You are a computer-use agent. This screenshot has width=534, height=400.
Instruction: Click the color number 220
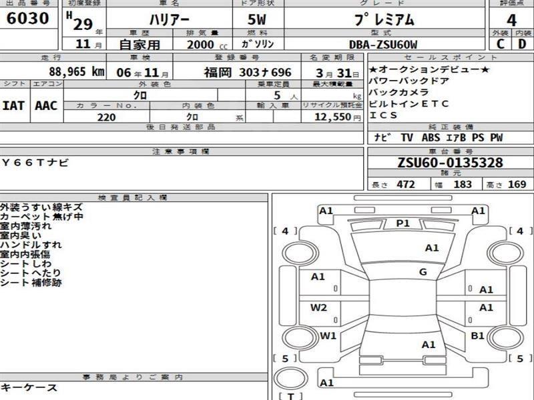(106, 117)
